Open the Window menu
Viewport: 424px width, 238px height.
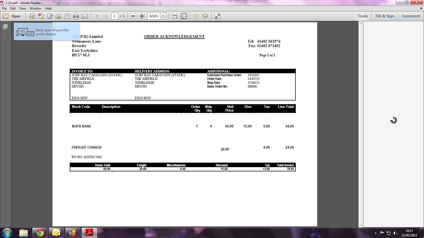coord(36,8)
